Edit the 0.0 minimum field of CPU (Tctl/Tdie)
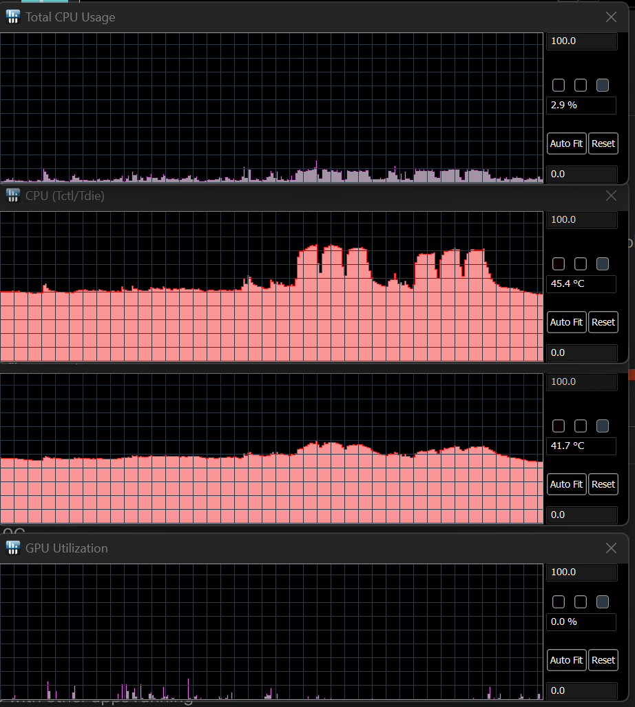Image resolution: width=635 pixels, height=707 pixels. click(581, 352)
